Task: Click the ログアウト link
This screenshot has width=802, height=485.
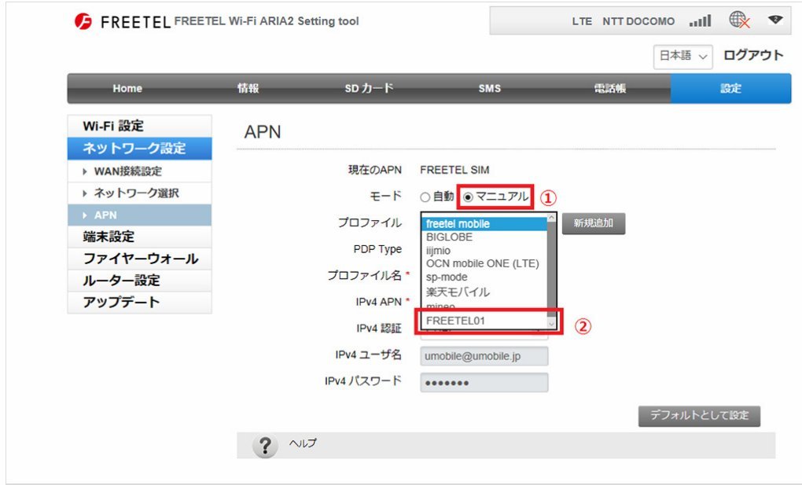Action: pyautogui.click(x=753, y=56)
